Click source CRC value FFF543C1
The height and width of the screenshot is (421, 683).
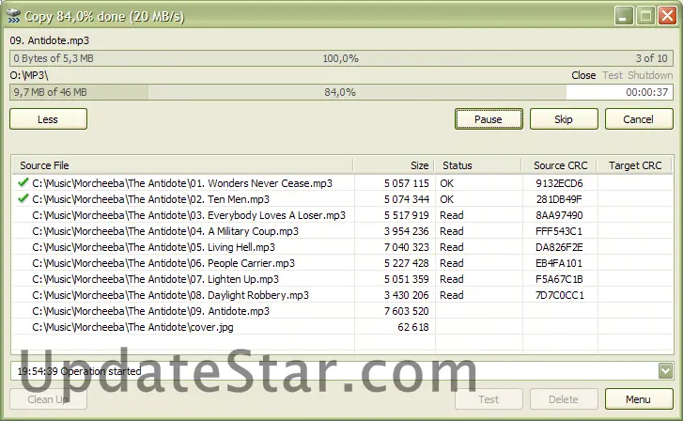[x=559, y=231]
